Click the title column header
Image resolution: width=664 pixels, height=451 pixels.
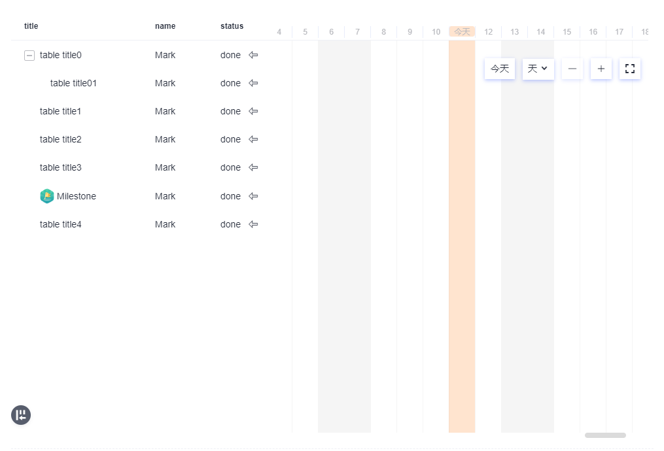[31, 25]
